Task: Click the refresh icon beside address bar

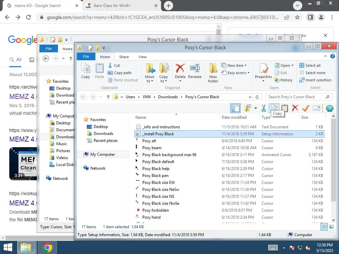Action: tap(257, 97)
